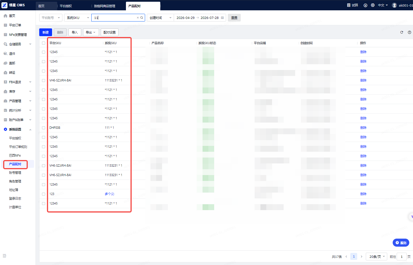Open the 平台账号 dropdown
Image resolution: width=413 pixels, height=265 pixels.
pos(51,18)
